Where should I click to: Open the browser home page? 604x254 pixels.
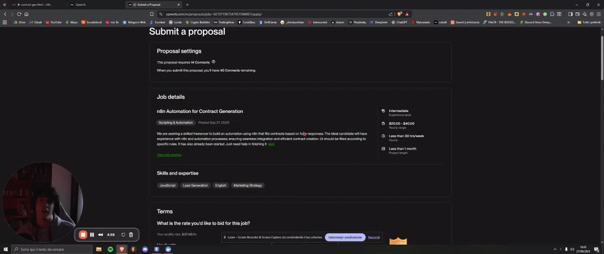(26, 14)
